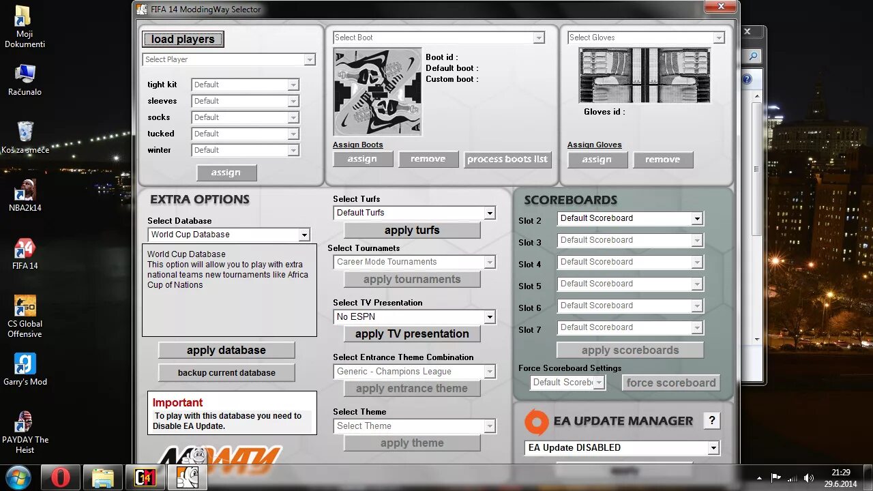Viewport: 873px width, 491px height.
Task: Click assign under Assign Boots
Action: point(363,159)
